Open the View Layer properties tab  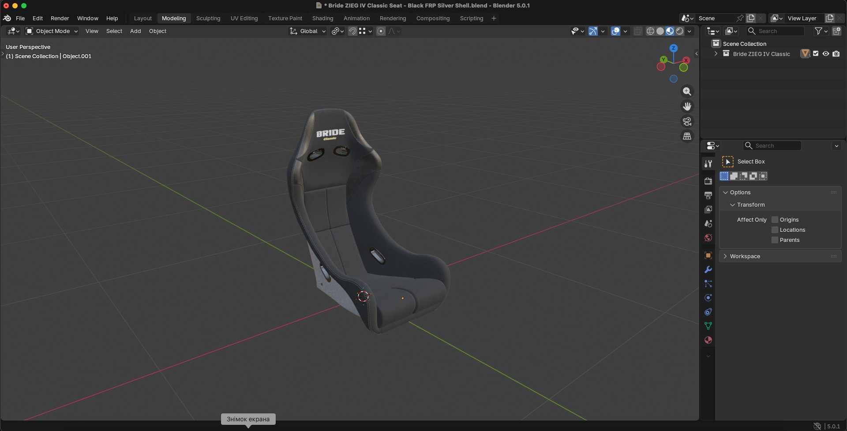(x=708, y=209)
